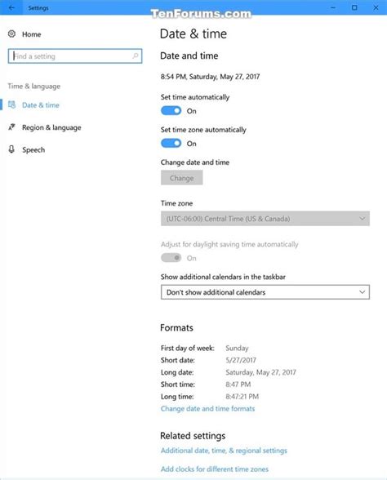Viewport: 387px width, 480px height.
Task: Turn off Set time zone automatically toggle
Action: click(171, 144)
